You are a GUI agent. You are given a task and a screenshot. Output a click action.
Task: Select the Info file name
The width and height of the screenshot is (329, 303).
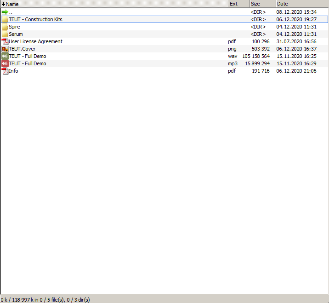pyautogui.click(x=14, y=71)
